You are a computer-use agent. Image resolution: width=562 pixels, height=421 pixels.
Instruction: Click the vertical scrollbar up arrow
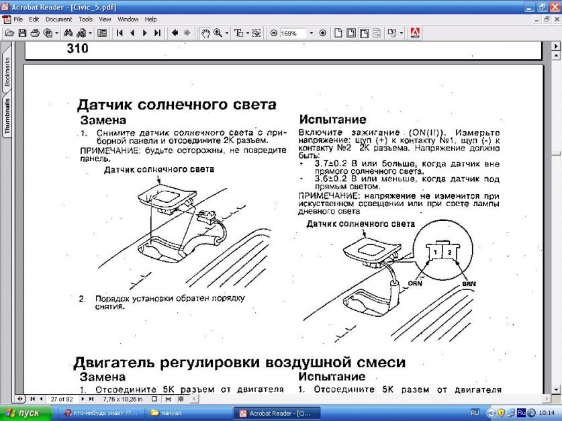coord(556,56)
